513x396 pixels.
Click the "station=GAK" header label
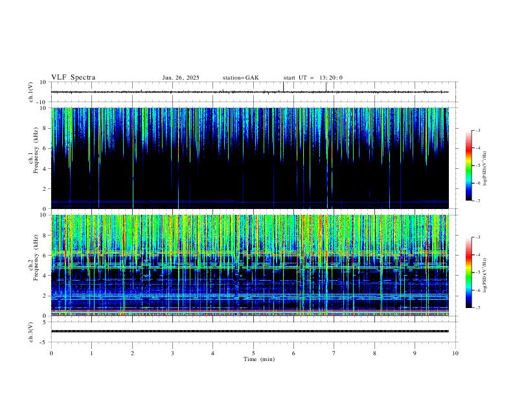pos(240,78)
